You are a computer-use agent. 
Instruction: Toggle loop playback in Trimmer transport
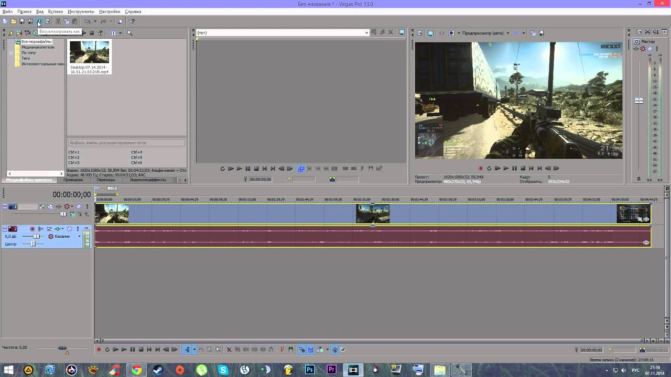point(222,169)
